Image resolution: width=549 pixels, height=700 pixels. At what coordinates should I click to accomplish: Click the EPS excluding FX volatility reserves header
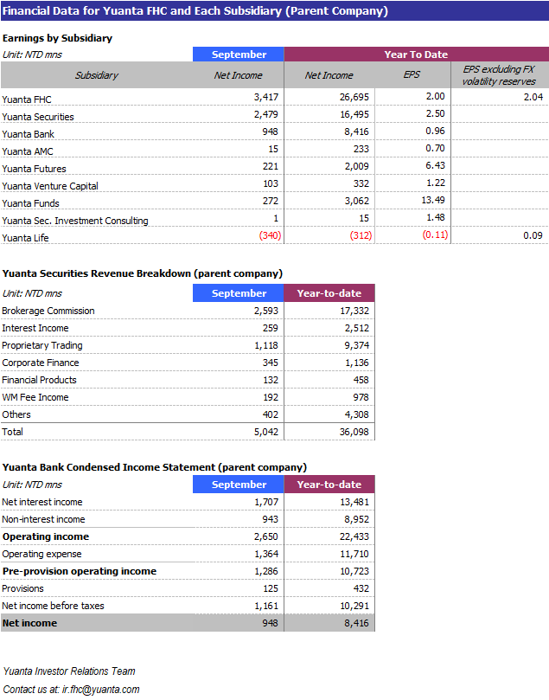499,75
